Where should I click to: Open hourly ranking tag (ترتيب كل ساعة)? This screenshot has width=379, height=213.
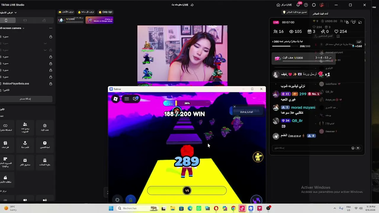86,12
